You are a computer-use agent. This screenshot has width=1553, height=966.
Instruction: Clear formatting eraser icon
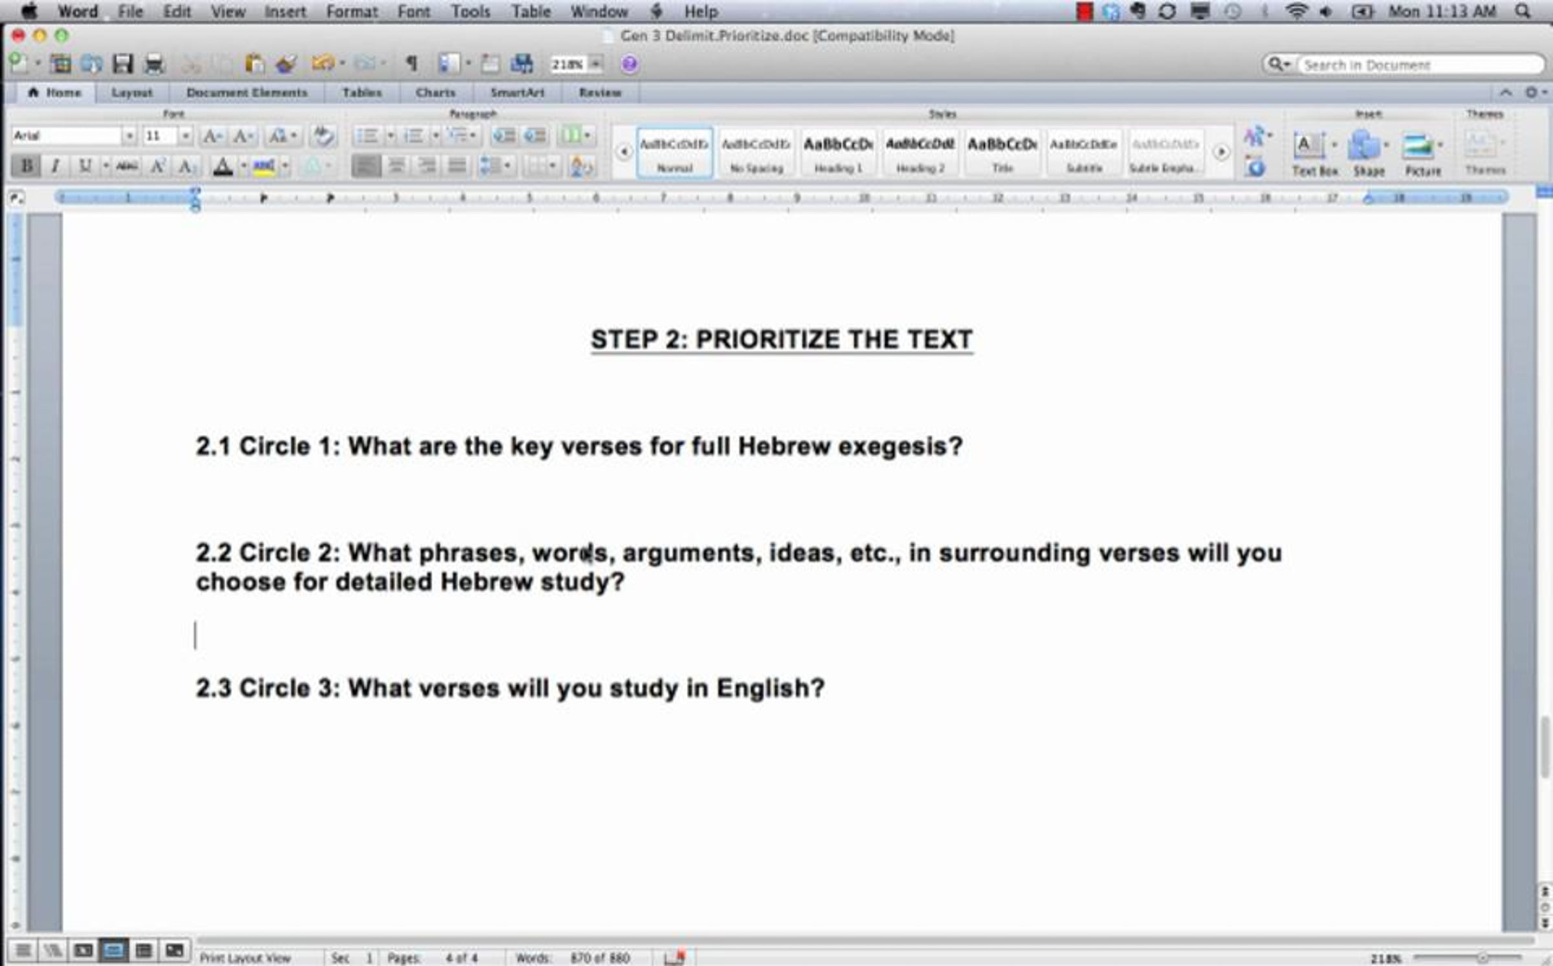323,135
